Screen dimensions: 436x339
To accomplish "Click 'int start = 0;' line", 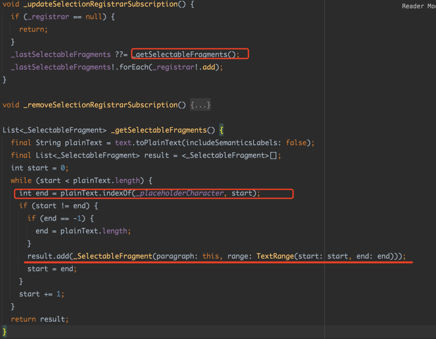I will pos(40,168).
